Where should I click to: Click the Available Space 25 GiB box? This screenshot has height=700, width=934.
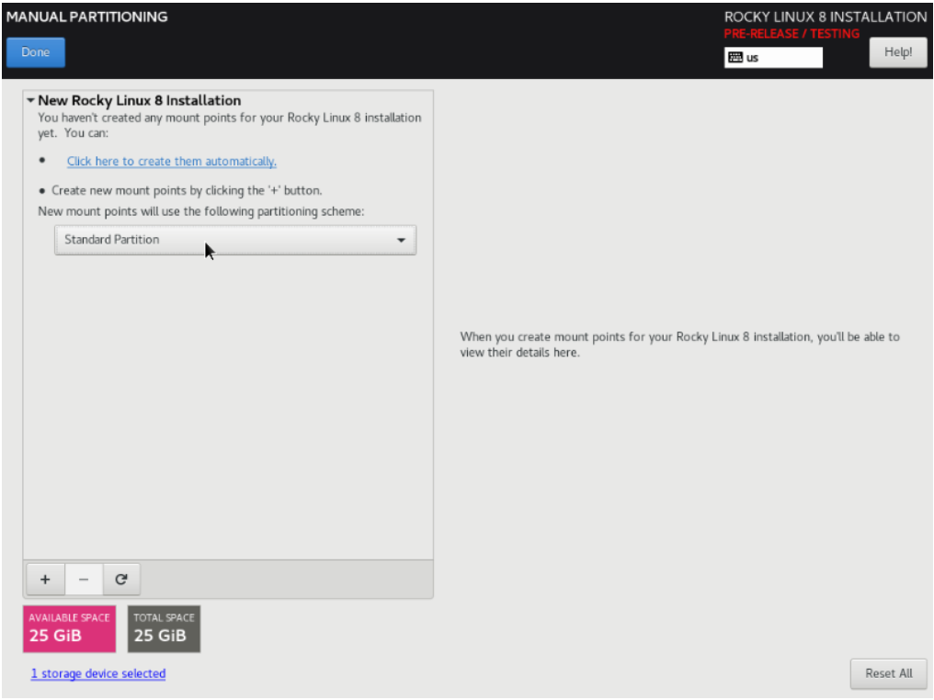click(69, 629)
